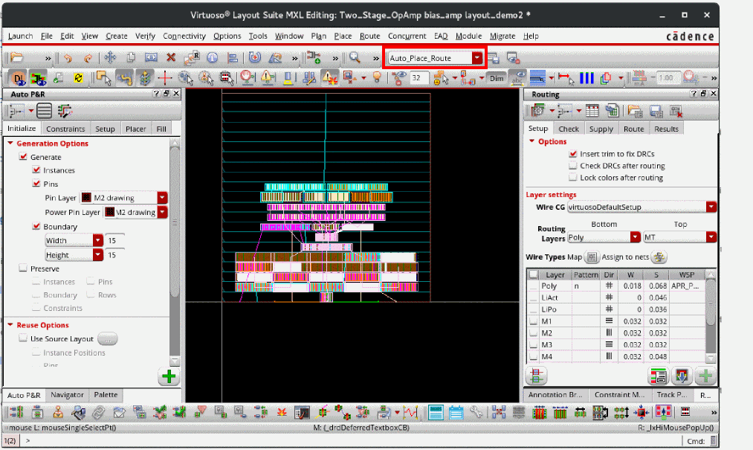Click the Dim toggle button in toolbar
This screenshot has height=450, width=753.
[497, 77]
